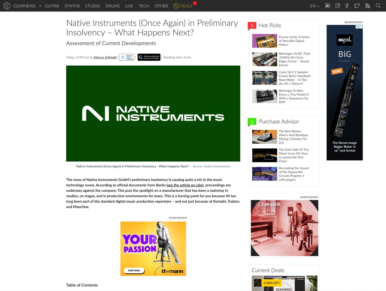
Task: Switch to the DRUMS section
Action: 112,6
